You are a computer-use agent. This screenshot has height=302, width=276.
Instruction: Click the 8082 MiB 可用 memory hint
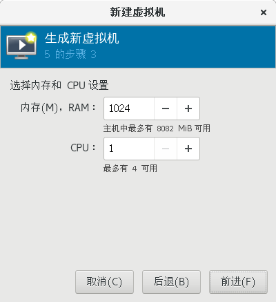coord(157,129)
